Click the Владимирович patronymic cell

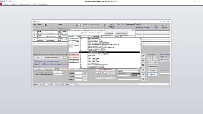coord(52,37)
